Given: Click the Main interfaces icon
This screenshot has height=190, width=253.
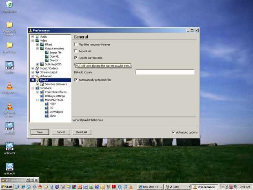Looking at the screenshot, I should (x=42, y=100).
